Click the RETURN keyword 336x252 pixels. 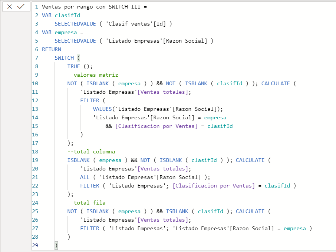click(x=52, y=49)
